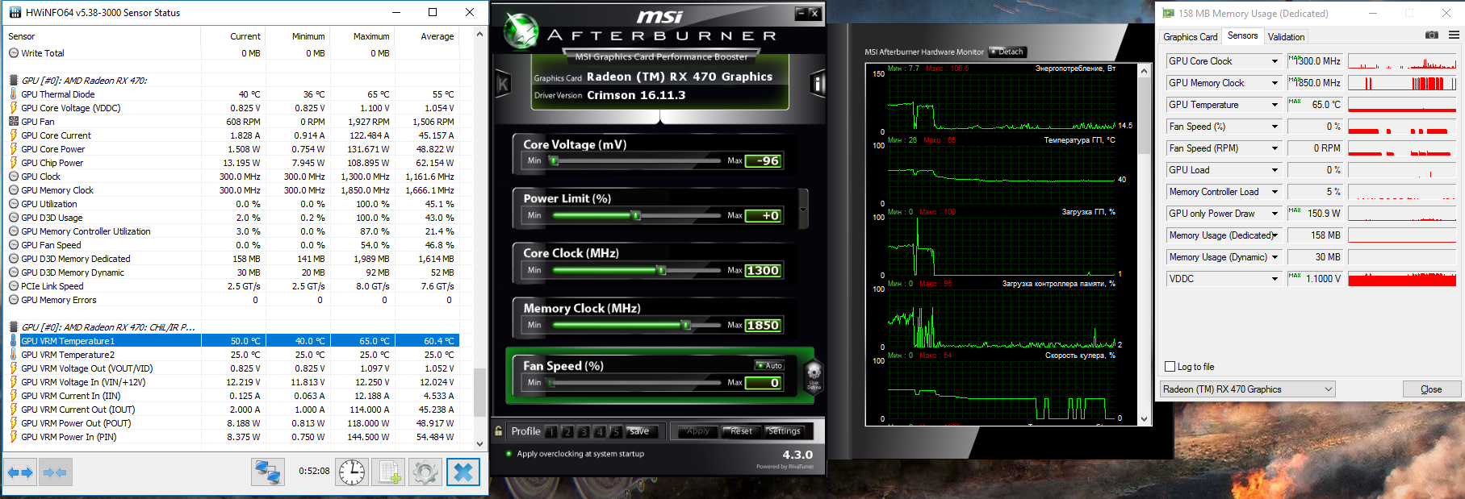
Task: Click Detach on the Hardware Monitor
Action: (1007, 52)
